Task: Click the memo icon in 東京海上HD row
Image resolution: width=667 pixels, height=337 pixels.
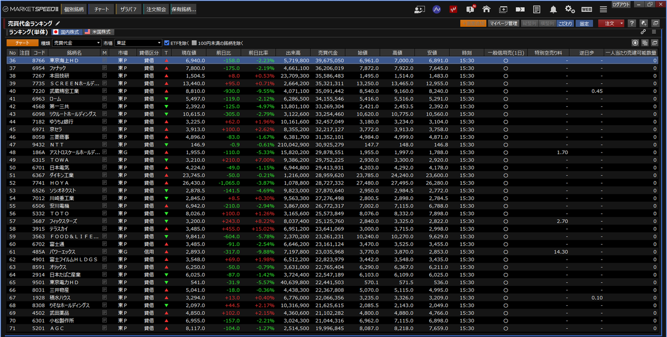Action: 104,60
